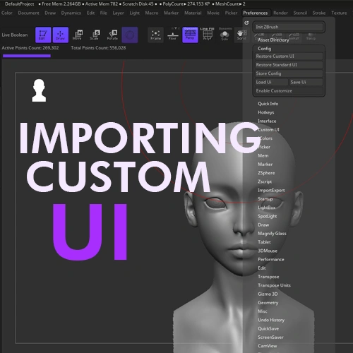
Task: Open the Document menu
Action: pyautogui.click(x=28, y=13)
